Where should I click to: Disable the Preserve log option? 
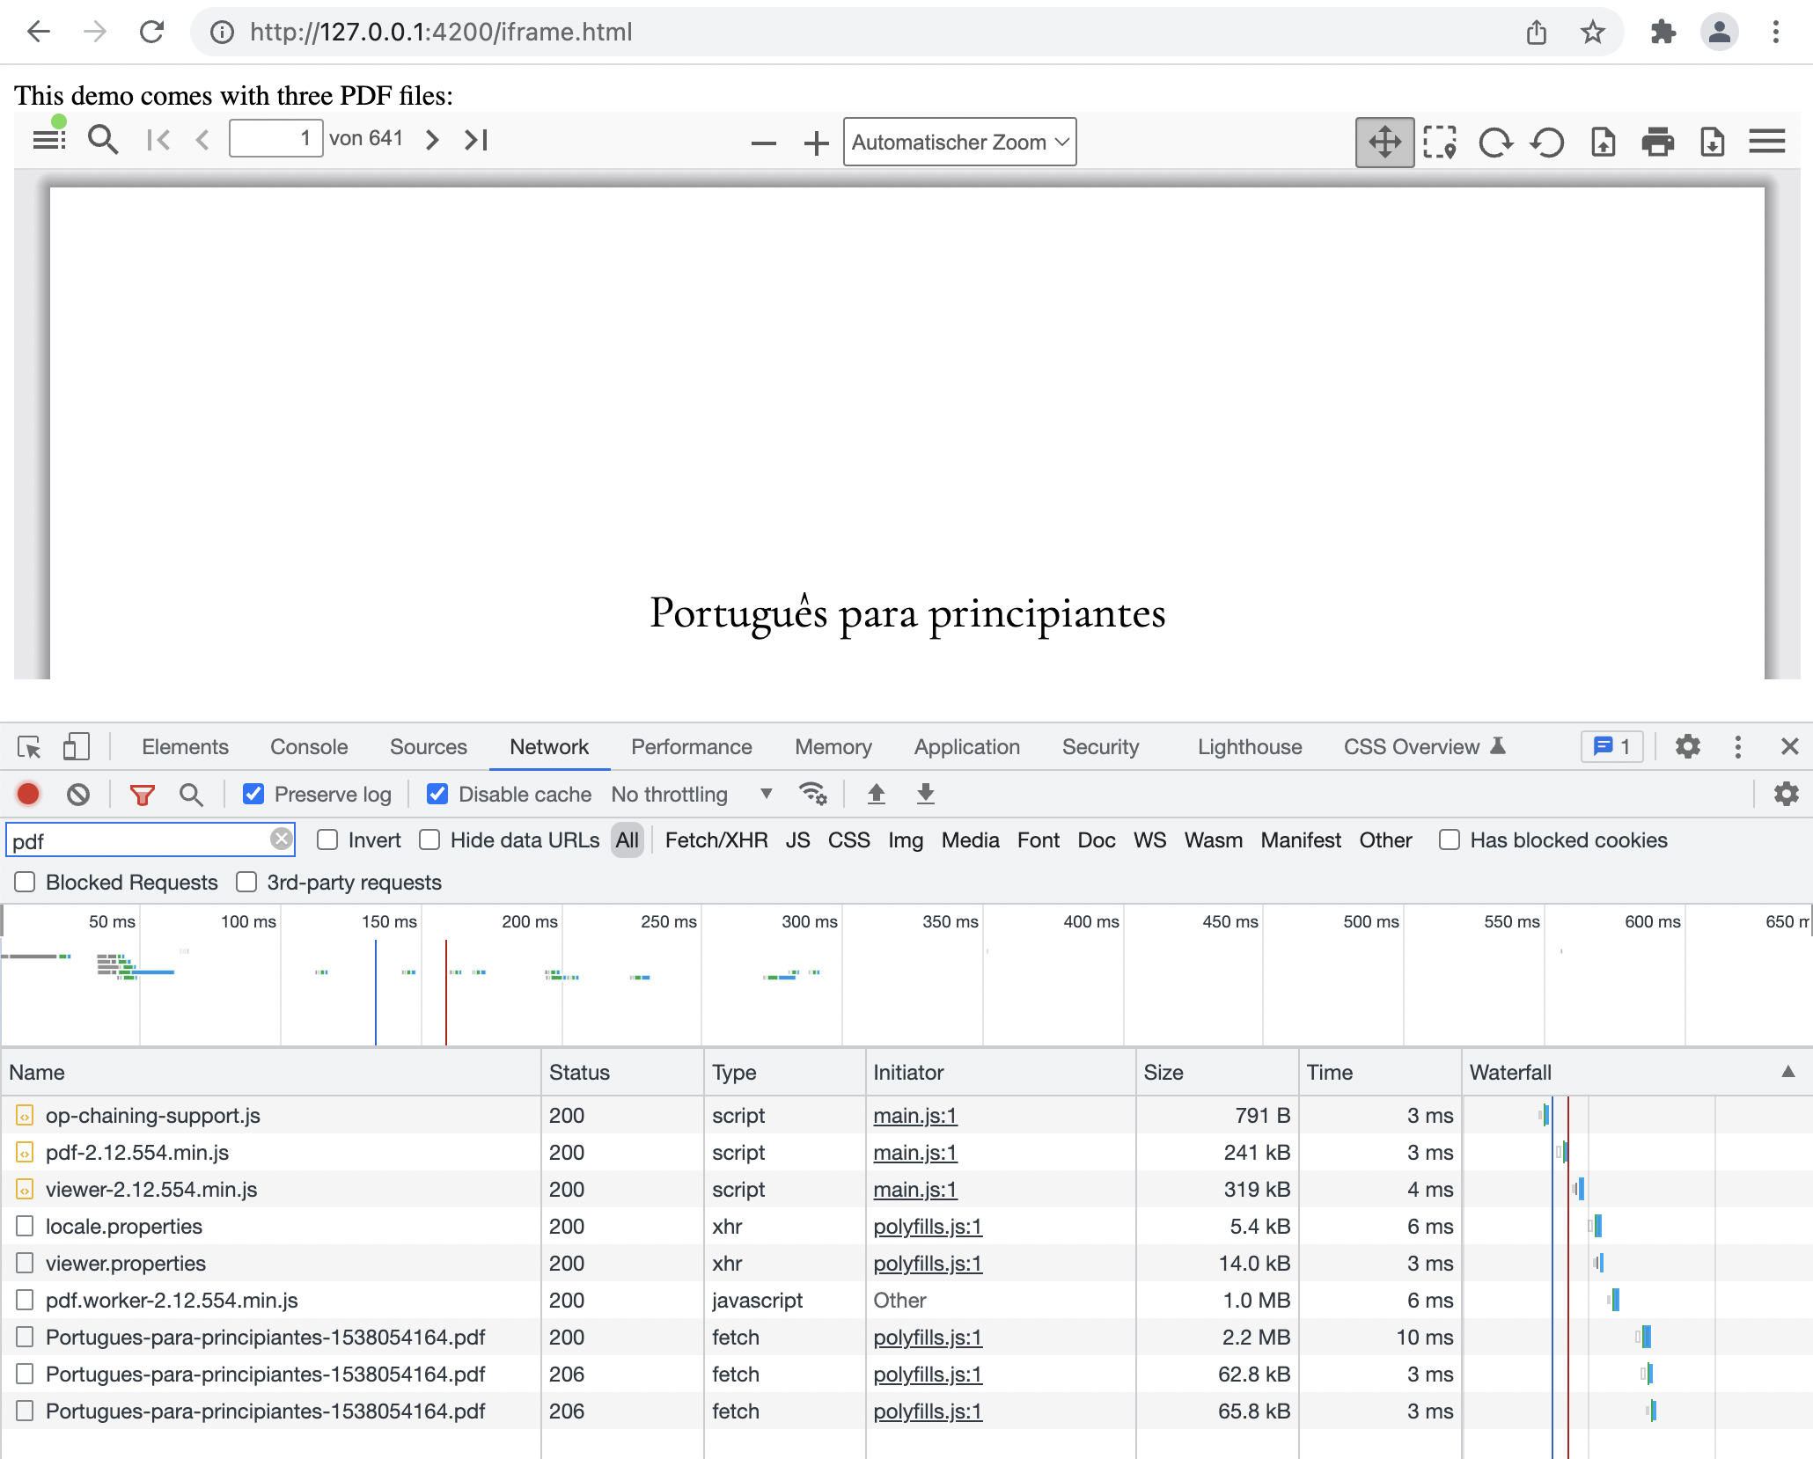253,794
